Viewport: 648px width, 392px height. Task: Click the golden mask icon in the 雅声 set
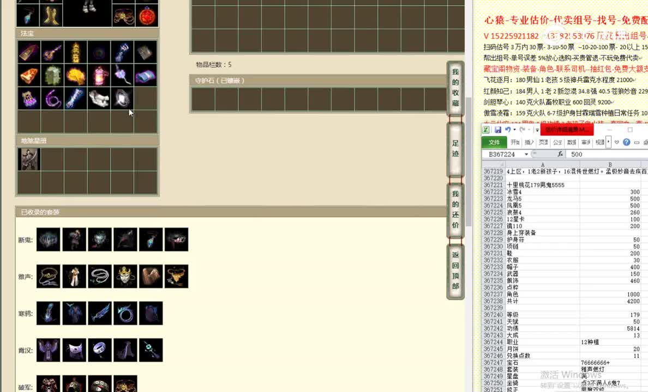(125, 276)
